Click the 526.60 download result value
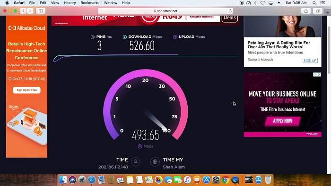The image size is (331, 186). (x=142, y=45)
